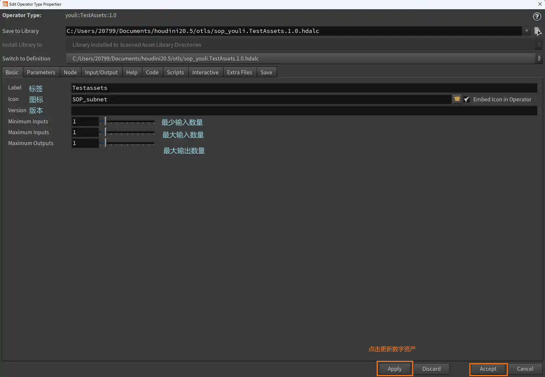Open the Install Library to dropdown

(538, 45)
